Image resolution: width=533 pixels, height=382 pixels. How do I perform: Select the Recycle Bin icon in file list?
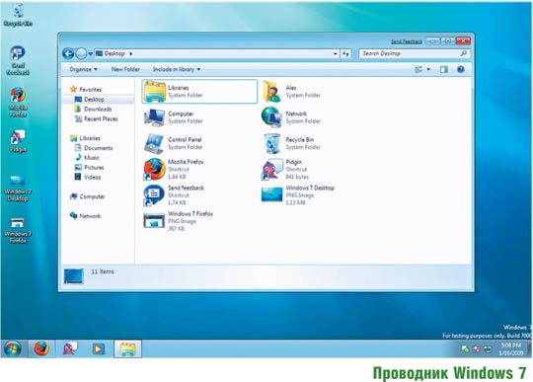coord(272,143)
